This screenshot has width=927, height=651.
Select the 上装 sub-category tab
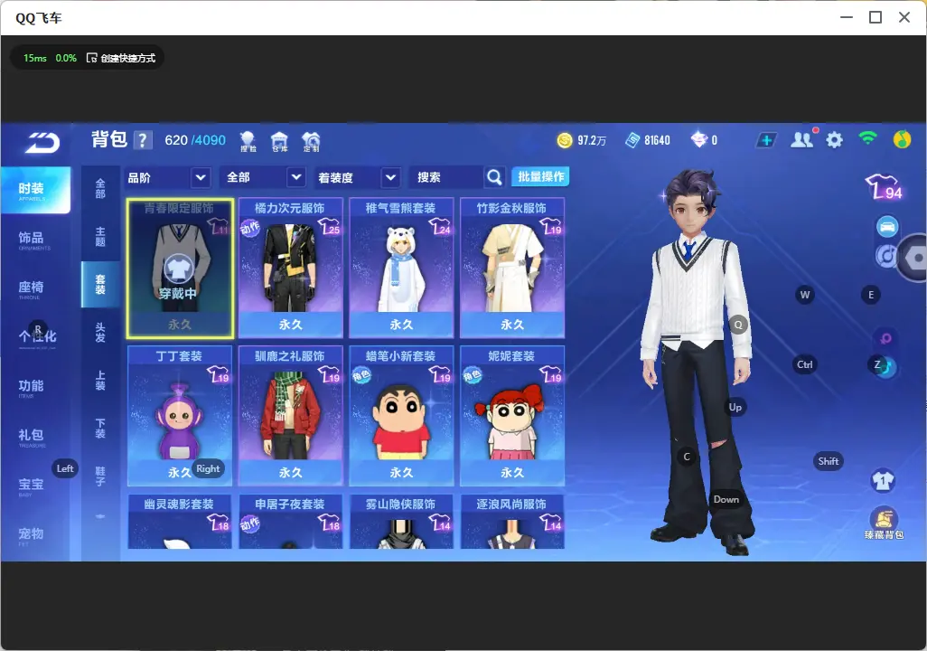pos(100,381)
